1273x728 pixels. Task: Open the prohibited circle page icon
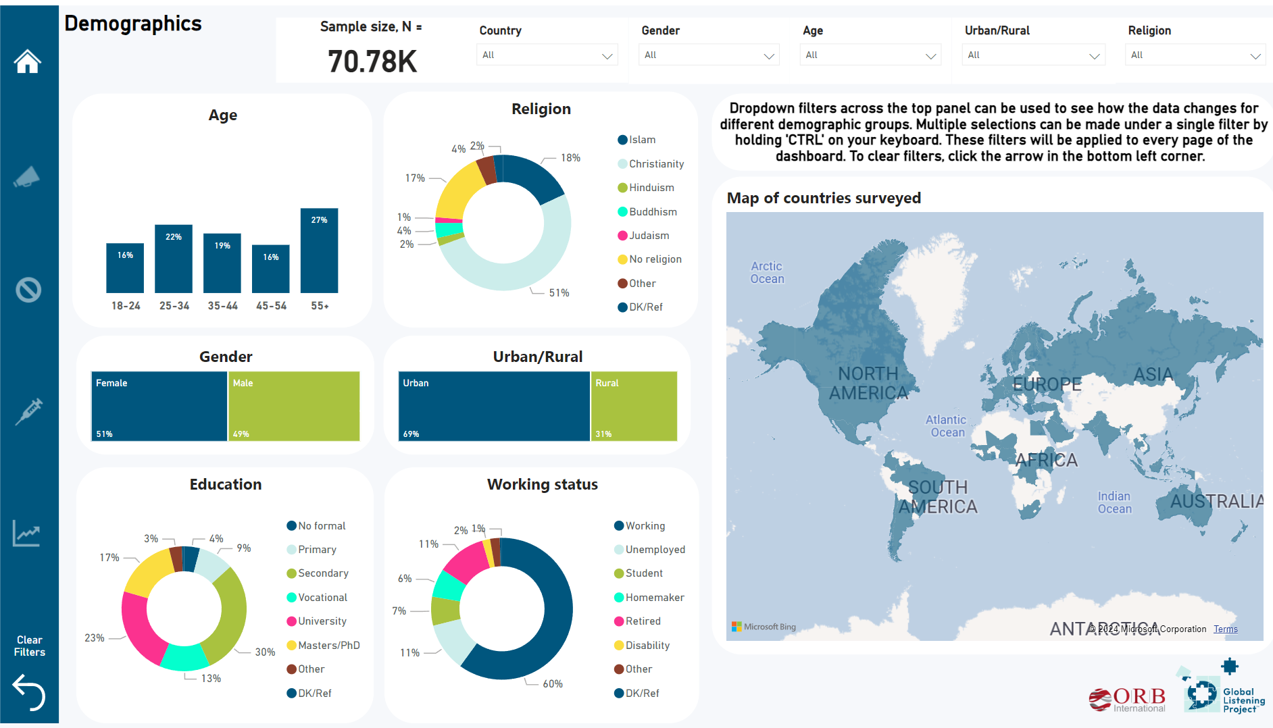pos(28,290)
